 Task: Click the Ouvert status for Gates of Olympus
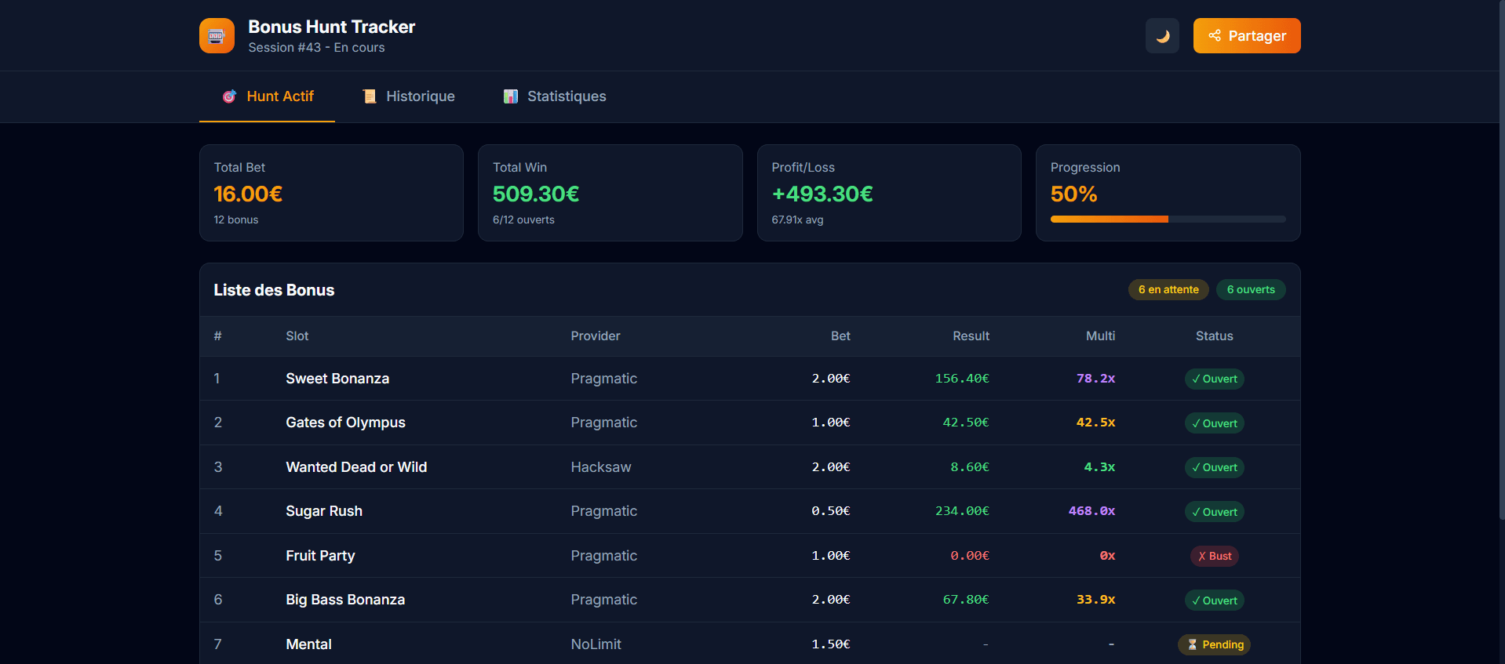pyautogui.click(x=1214, y=423)
